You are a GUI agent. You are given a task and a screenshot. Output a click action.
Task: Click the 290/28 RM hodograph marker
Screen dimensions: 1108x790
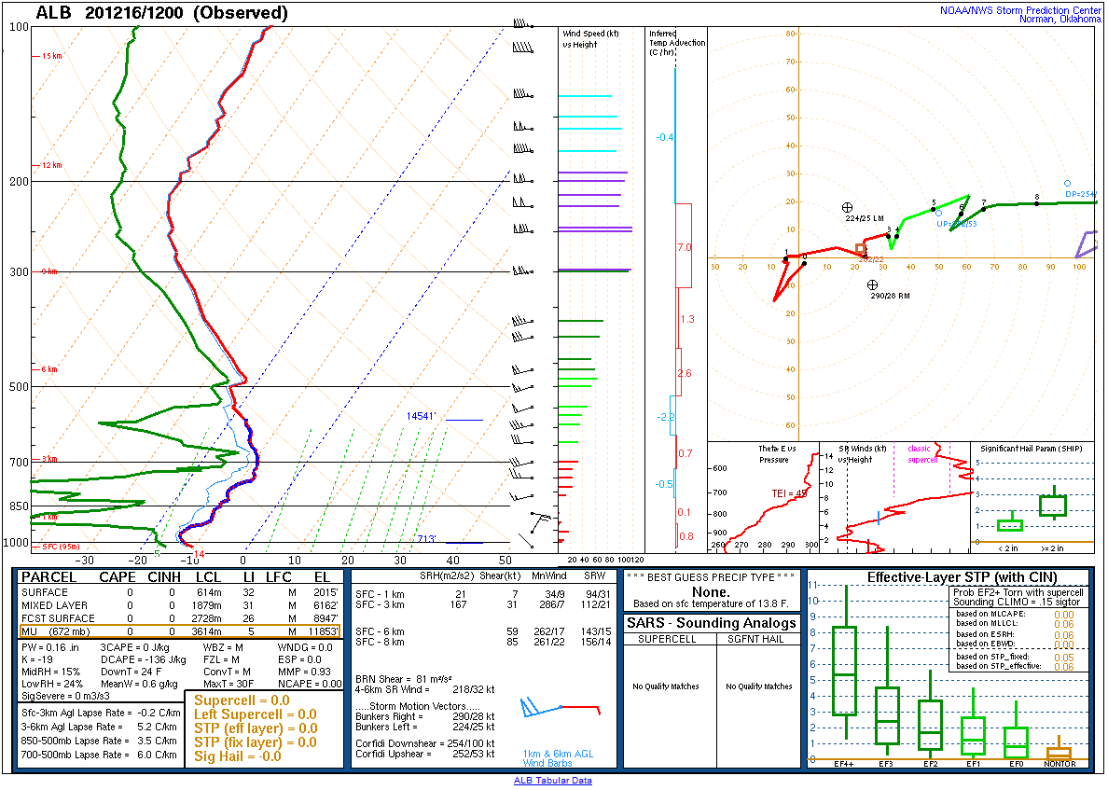[873, 284]
